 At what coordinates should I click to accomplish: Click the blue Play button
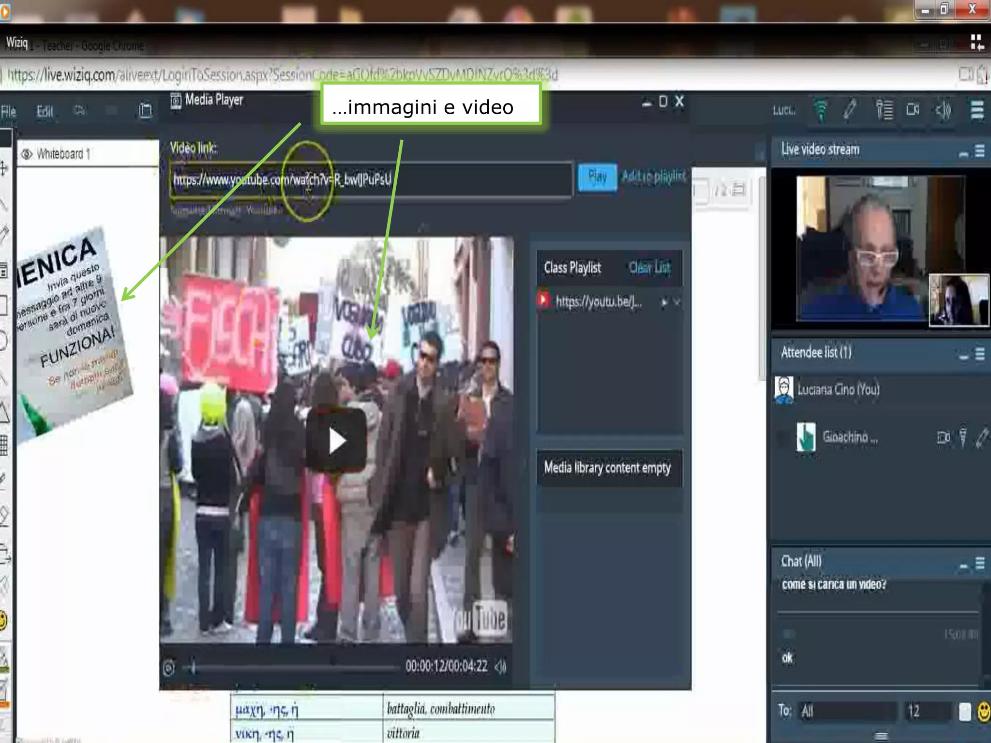click(598, 177)
